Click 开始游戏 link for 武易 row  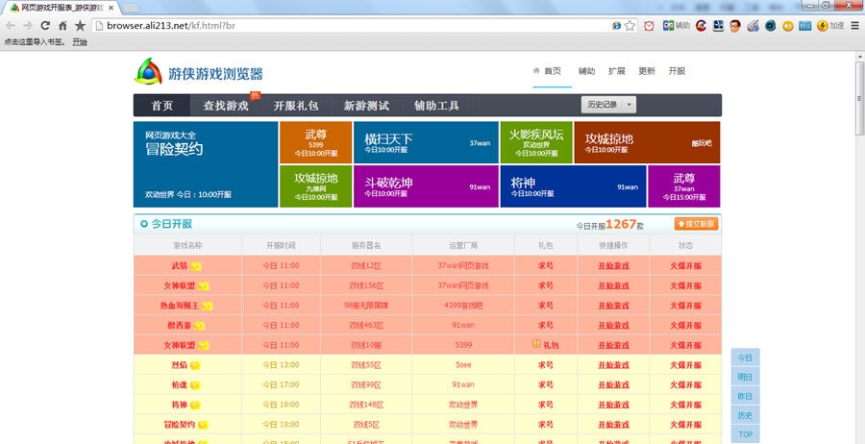pyautogui.click(x=613, y=265)
